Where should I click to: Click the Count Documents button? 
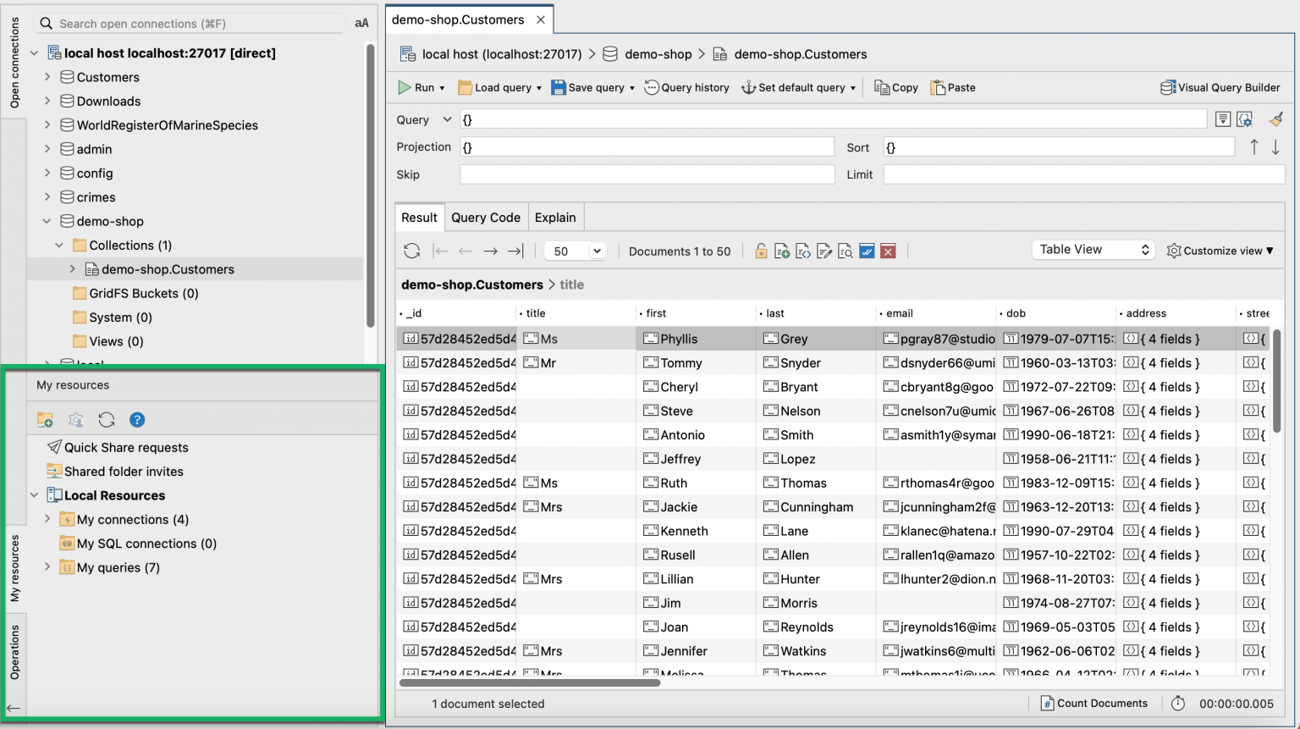(x=1093, y=704)
